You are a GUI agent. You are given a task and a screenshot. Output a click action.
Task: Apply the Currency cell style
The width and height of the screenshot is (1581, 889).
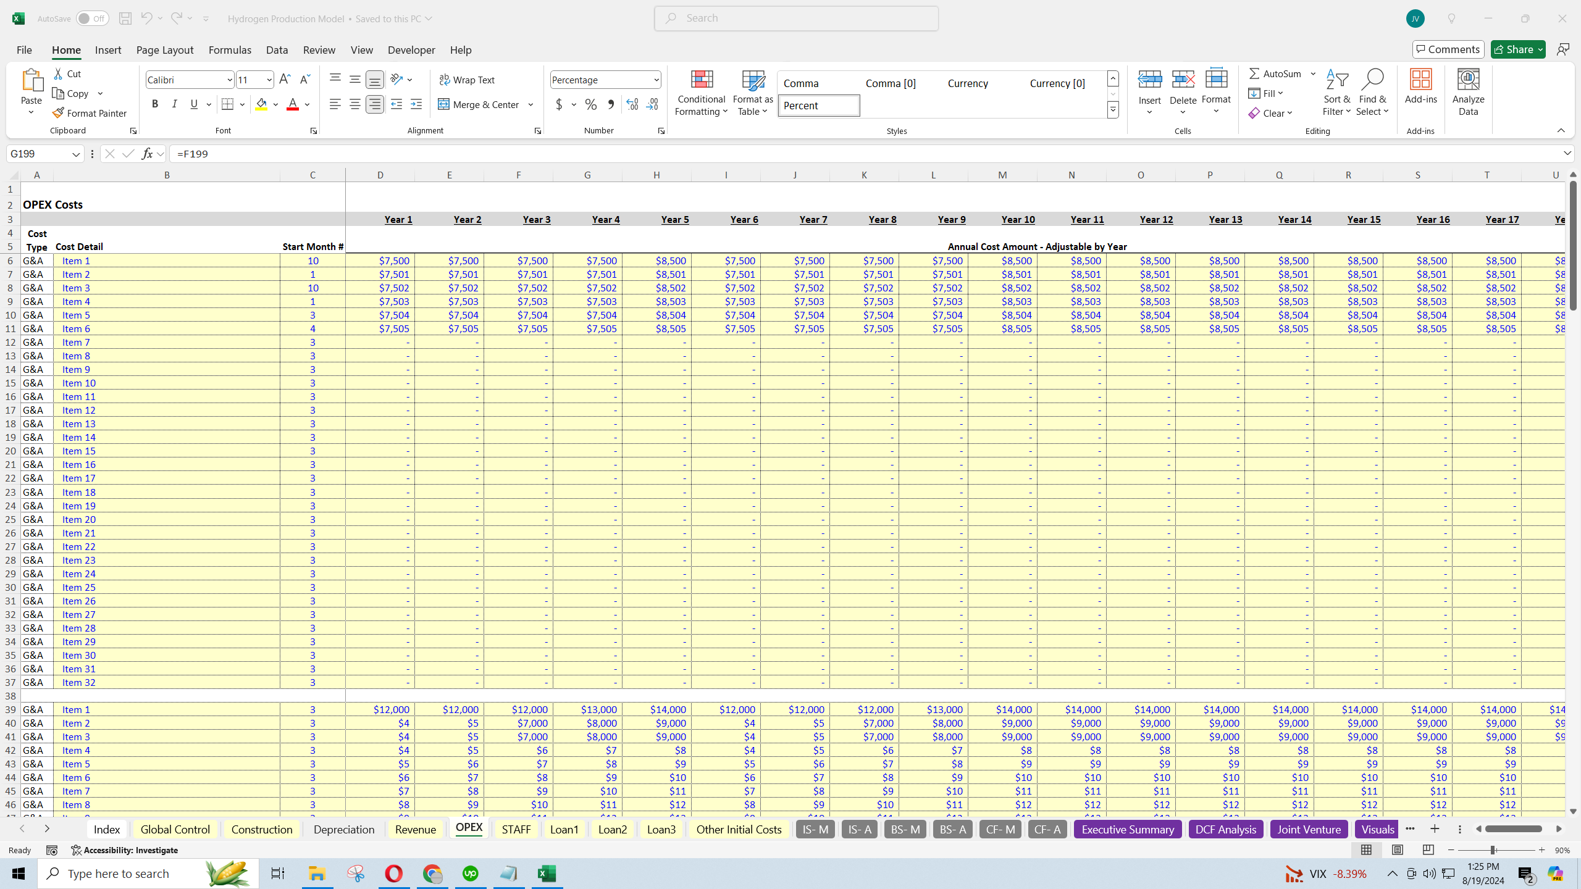click(967, 83)
